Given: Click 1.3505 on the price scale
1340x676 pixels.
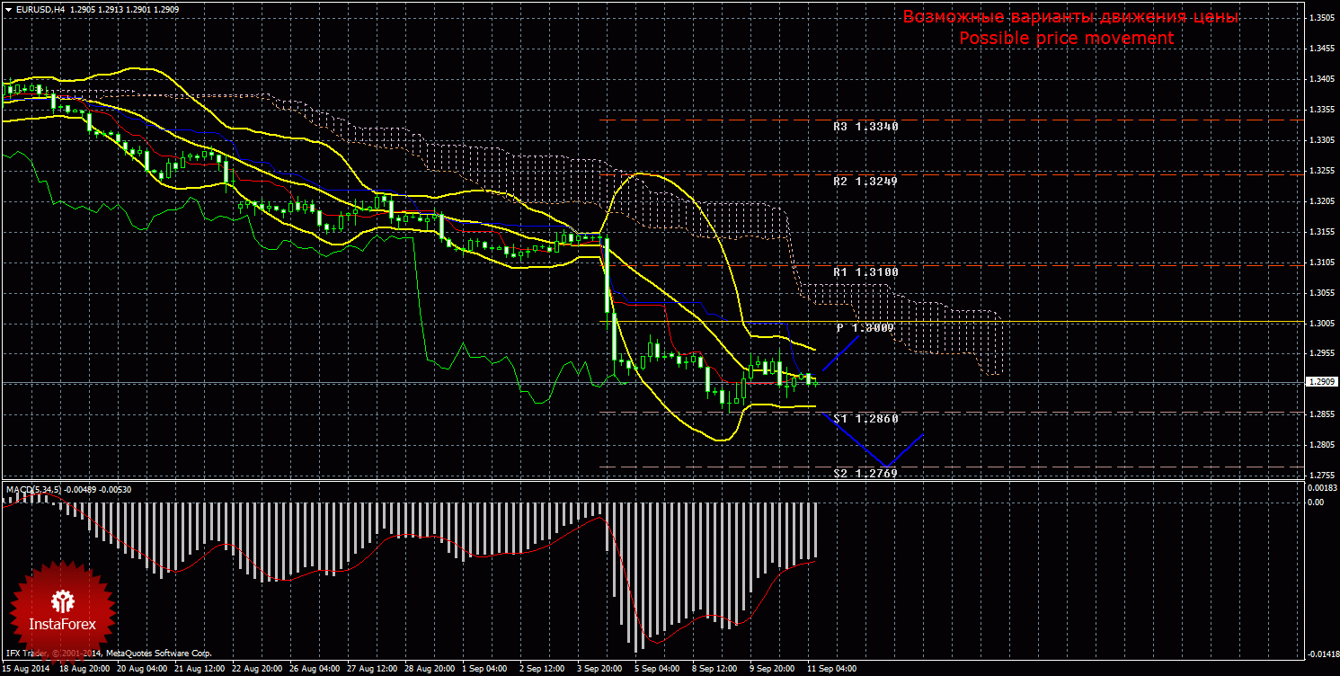Looking at the screenshot, I should pos(1323,19).
